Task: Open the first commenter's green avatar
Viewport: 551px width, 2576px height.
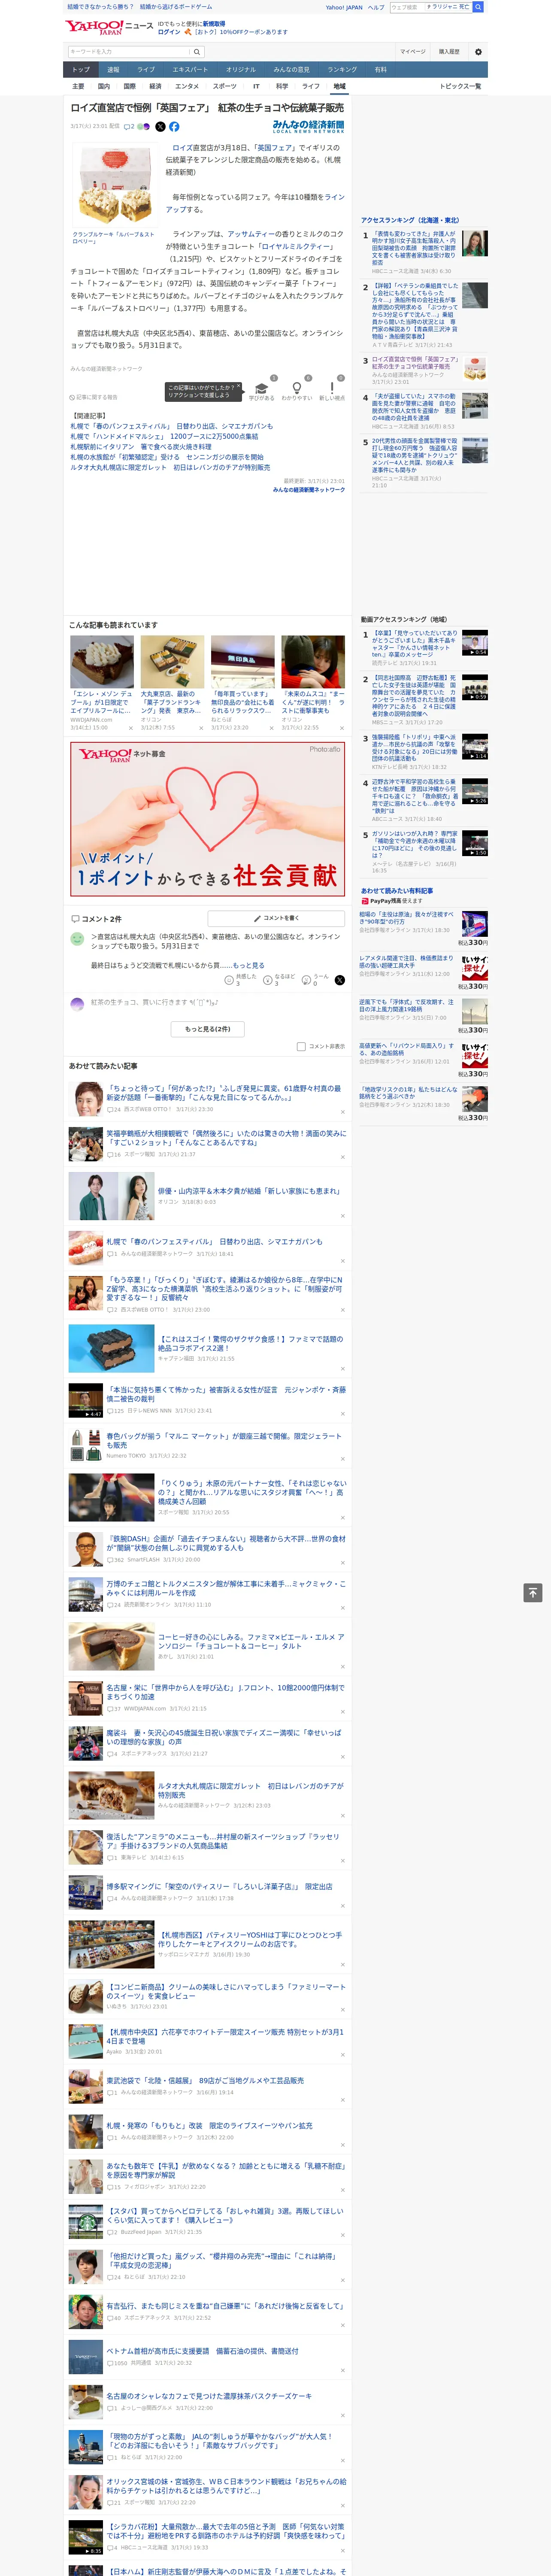Action: (x=77, y=939)
